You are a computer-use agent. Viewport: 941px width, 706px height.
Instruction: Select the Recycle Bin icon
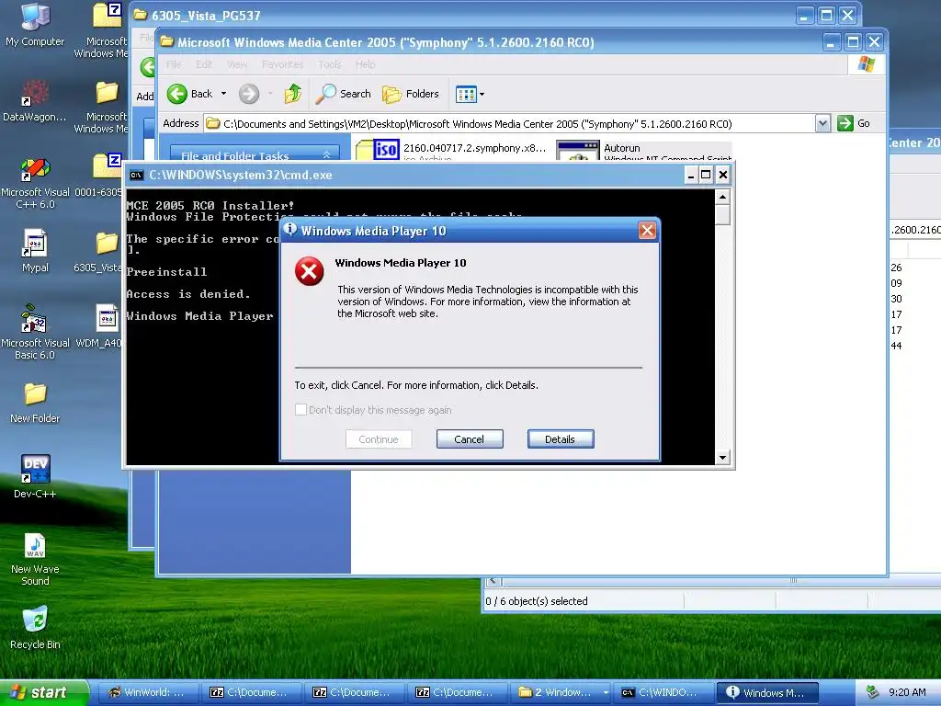click(35, 628)
